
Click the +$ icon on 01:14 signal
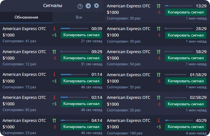click(x=54, y=81)
